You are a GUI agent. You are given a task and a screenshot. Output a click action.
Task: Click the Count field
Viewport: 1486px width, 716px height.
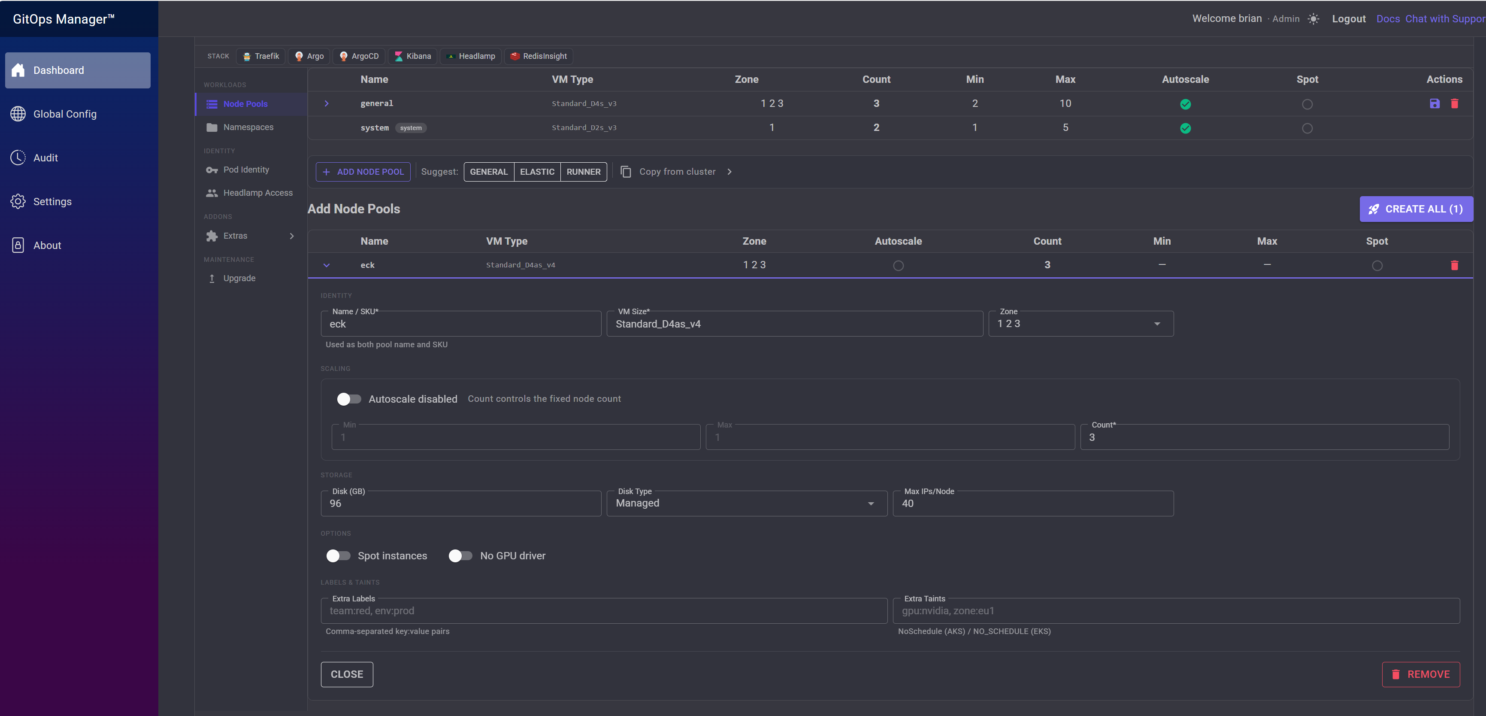point(1264,437)
